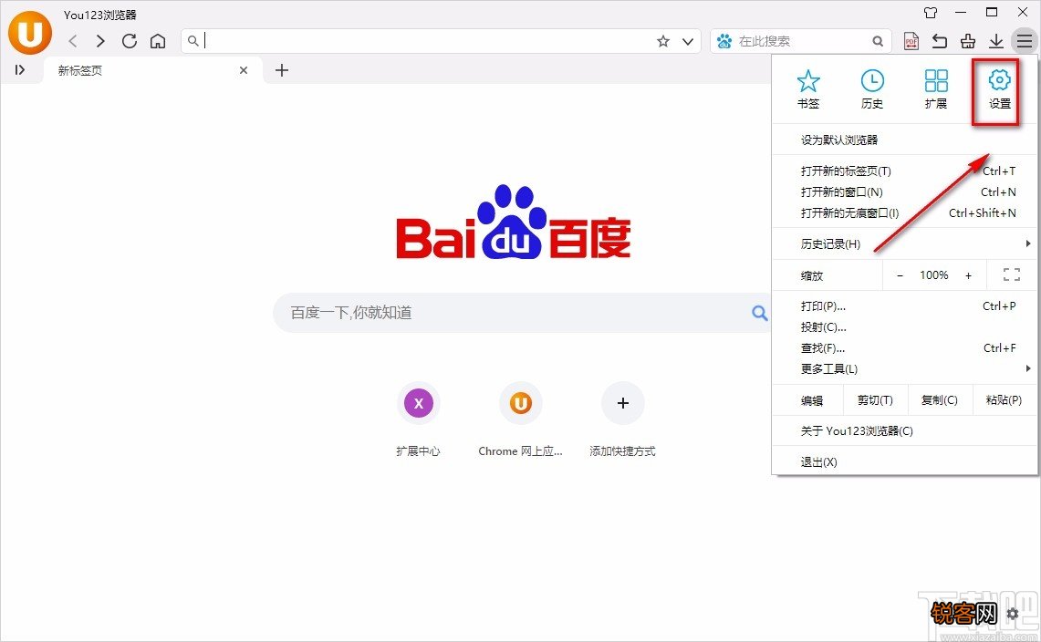Increase zoom with plus button
1041x642 pixels.
pos(969,275)
